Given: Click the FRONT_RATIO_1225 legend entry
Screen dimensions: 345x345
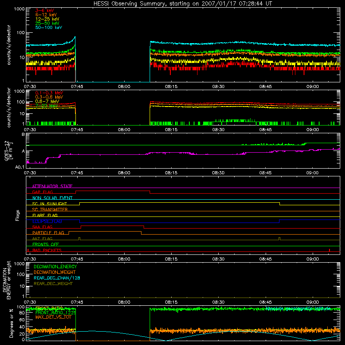Looking at the screenshot, I should 56,313.
